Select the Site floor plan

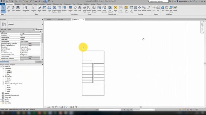pos(8,74)
